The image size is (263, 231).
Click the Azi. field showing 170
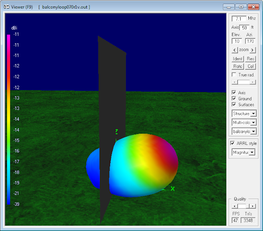click(250, 41)
